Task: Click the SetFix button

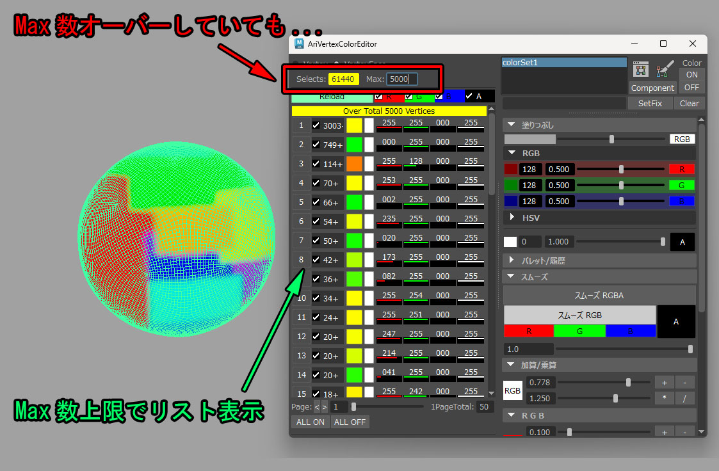Action: click(x=650, y=103)
